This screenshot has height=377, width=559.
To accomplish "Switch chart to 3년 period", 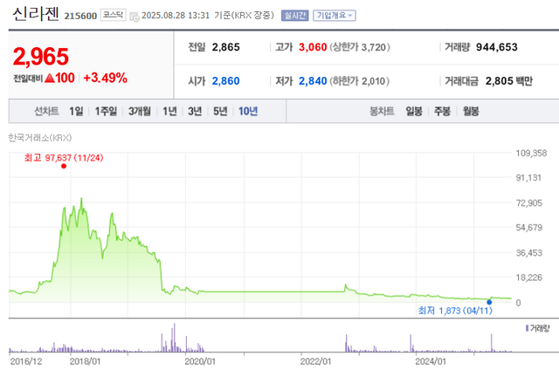I will point(195,112).
